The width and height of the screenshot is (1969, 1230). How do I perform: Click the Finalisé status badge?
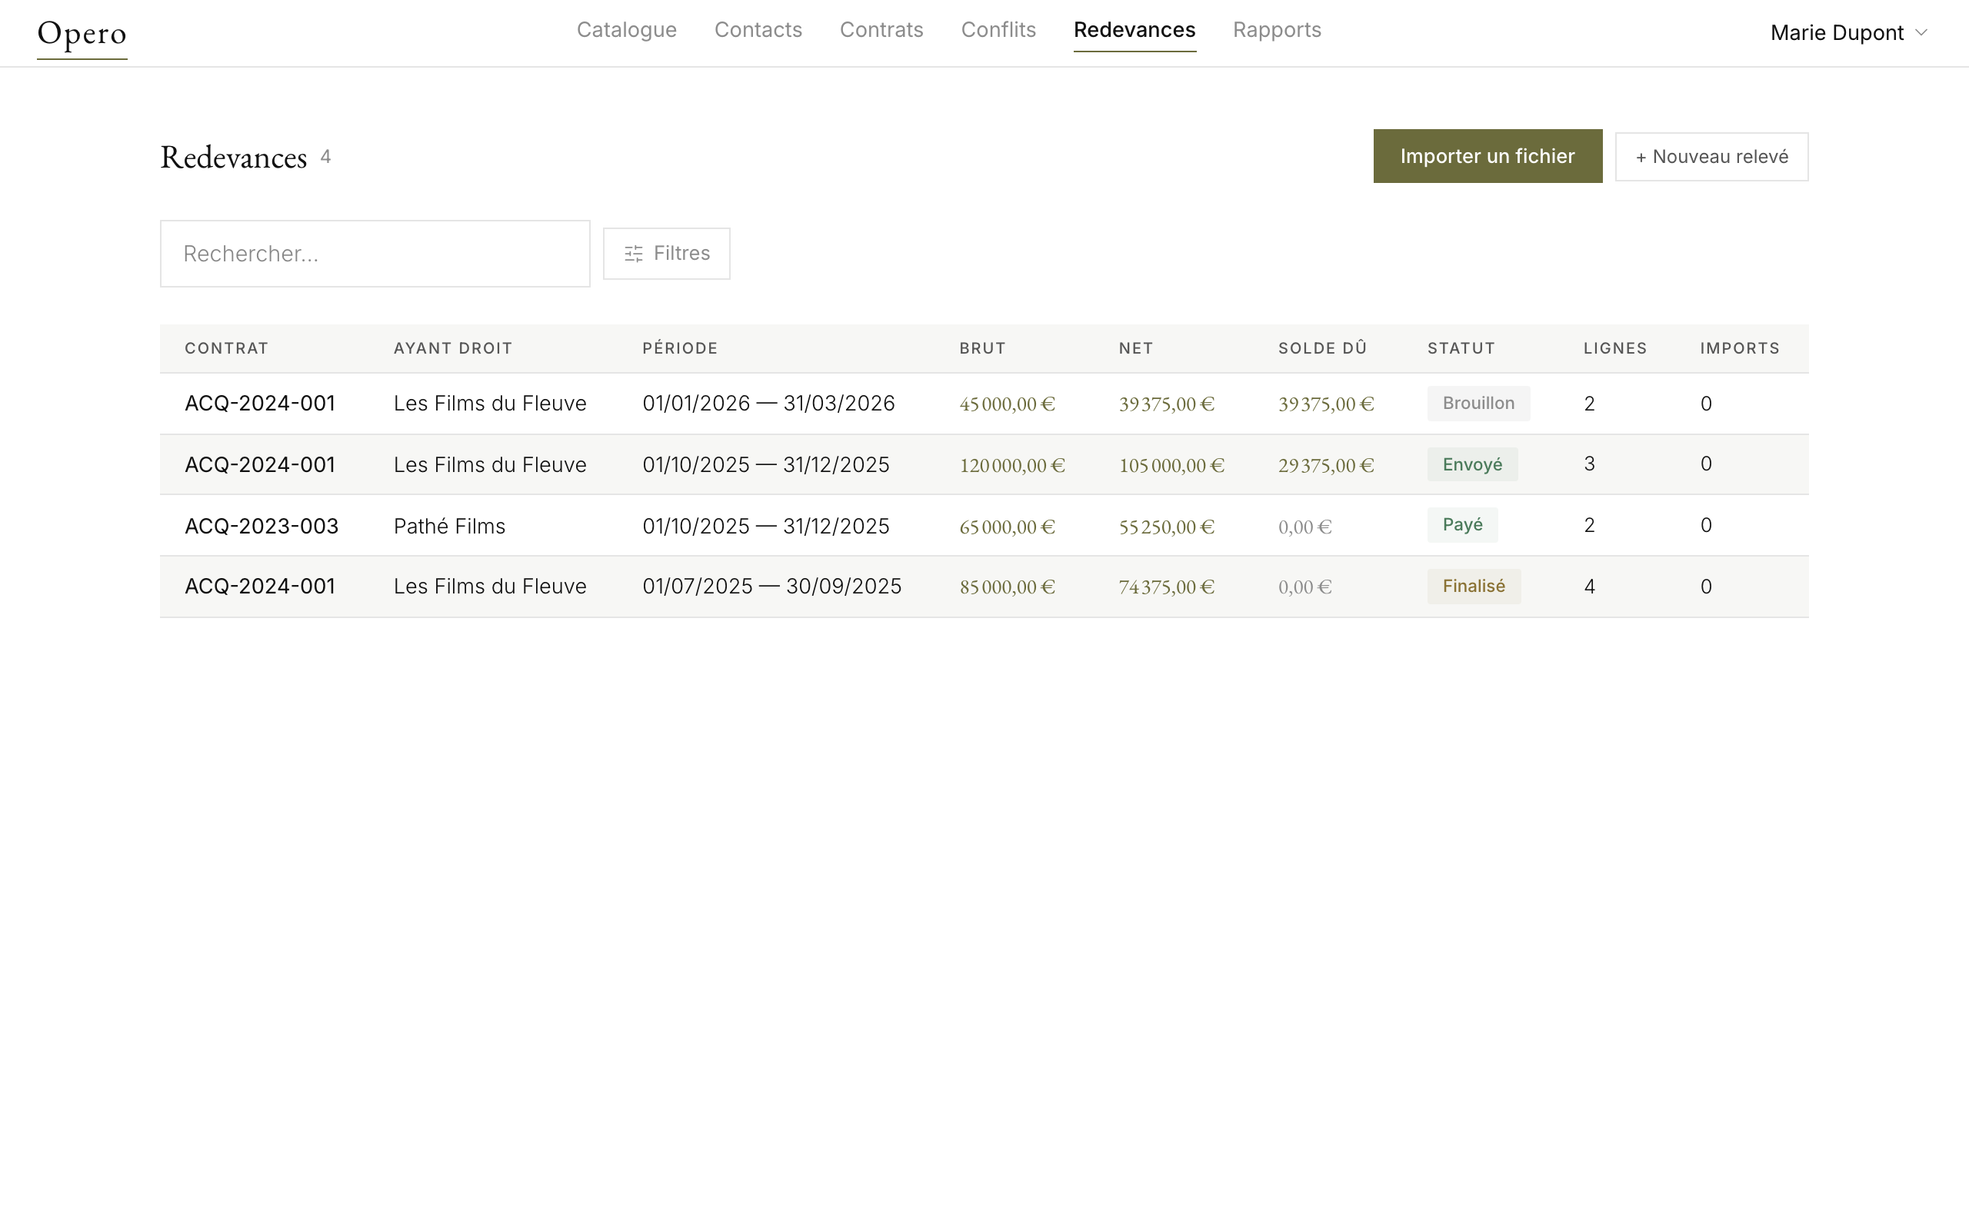point(1473,587)
